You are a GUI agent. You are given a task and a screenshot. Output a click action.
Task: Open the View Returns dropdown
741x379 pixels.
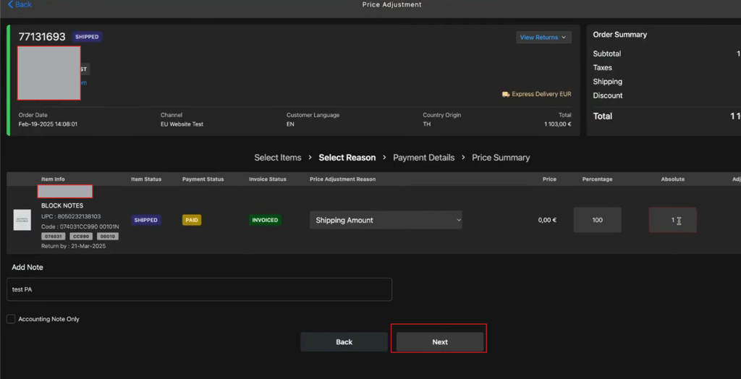click(543, 38)
